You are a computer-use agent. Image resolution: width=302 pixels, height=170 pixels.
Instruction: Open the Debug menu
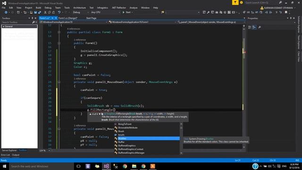pos(48,8)
